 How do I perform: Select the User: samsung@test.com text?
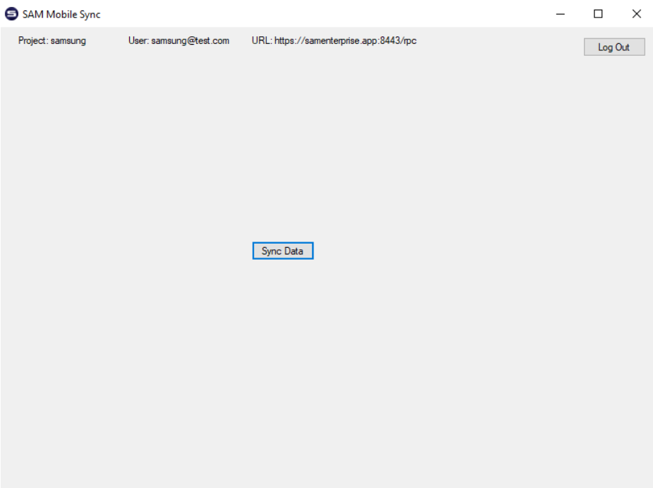click(179, 40)
